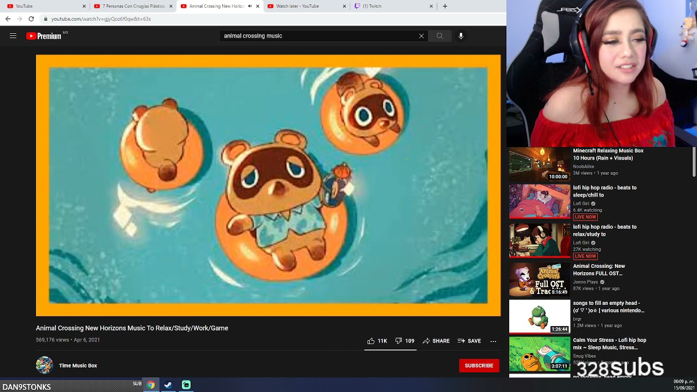Click the green app icon in taskbar
Viewport: 697px width, 392px height.
point(186,385)
